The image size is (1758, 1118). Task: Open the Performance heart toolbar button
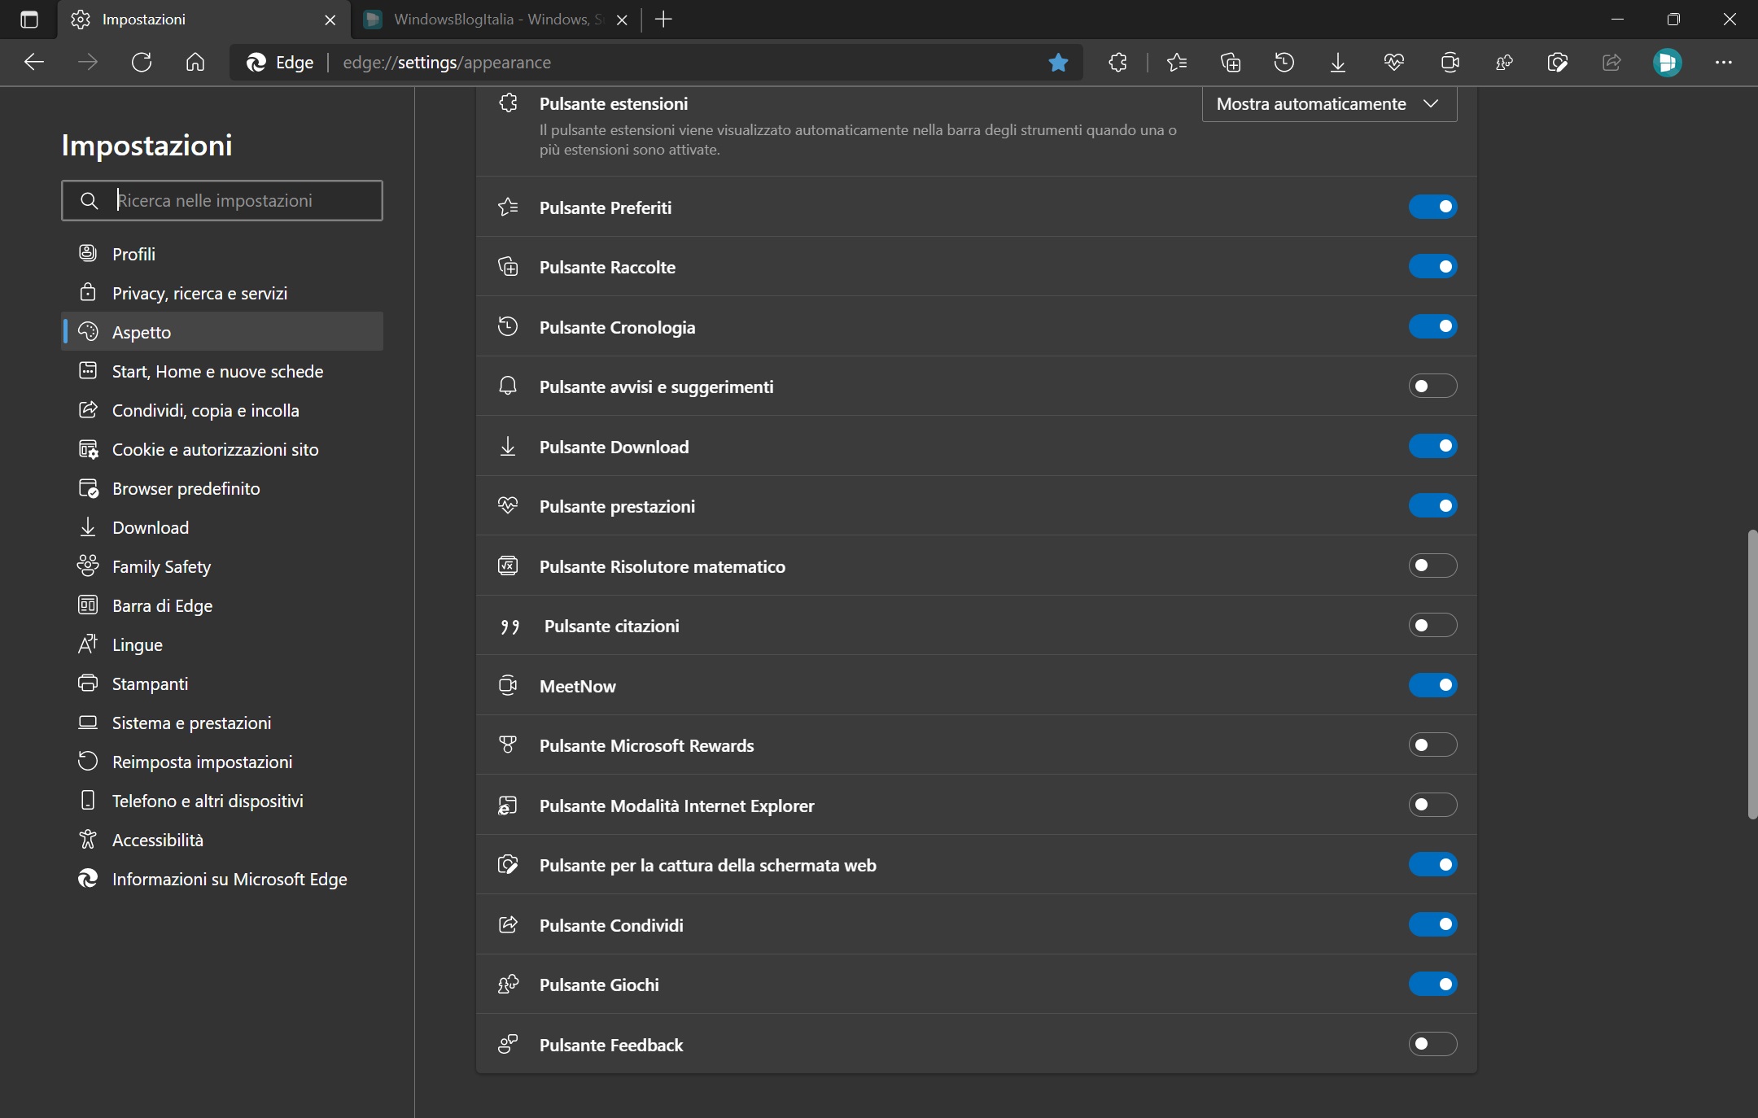(x=1394, y=63)
